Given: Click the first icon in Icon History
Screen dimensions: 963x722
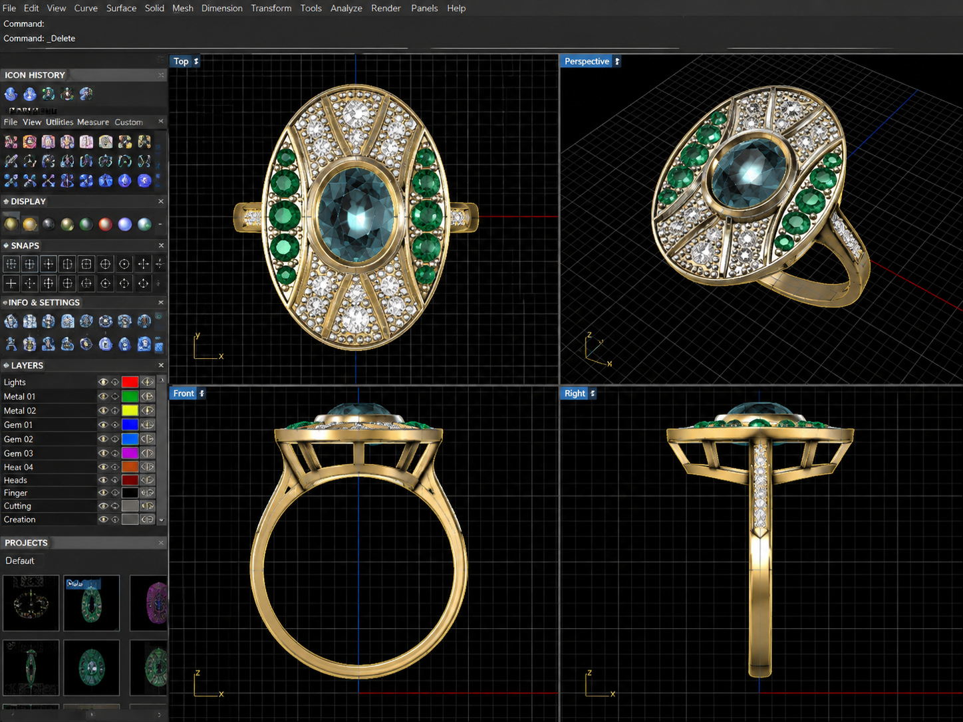Looking at the screenshot, I should 11,94.
